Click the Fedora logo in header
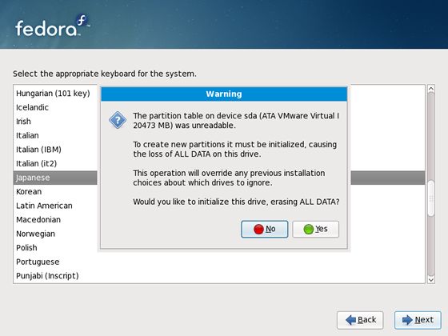This screenshot has height=336, width=448. click(52, 26)
